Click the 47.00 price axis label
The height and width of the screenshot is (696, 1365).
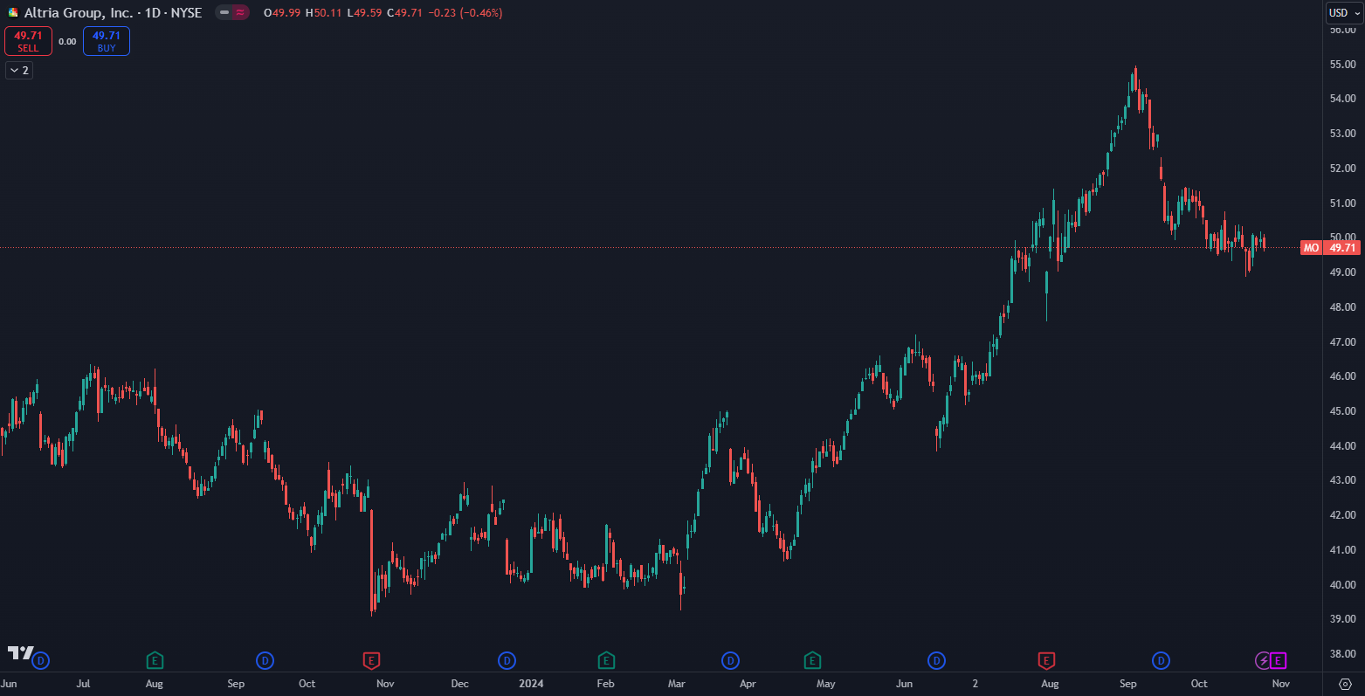1342,342
